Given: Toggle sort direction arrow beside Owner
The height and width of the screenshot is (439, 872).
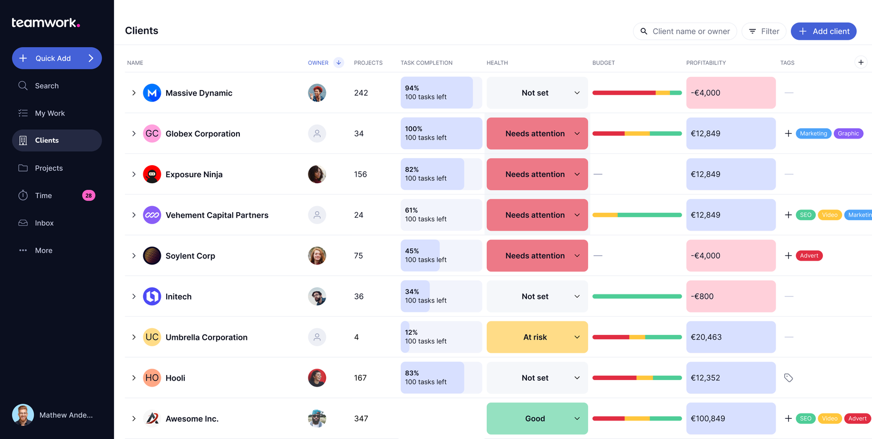Looking at the screenshot, I should [x=338, y=63].
